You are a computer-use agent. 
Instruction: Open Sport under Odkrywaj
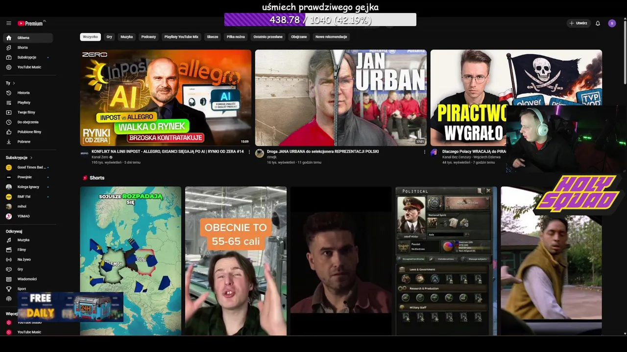(28, 288)
